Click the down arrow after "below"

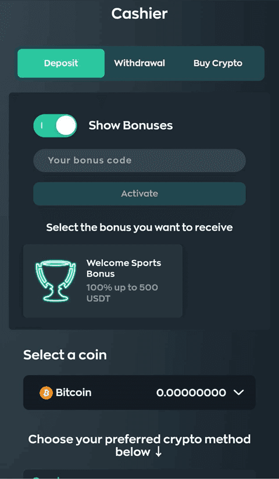(x=158, y=452)
